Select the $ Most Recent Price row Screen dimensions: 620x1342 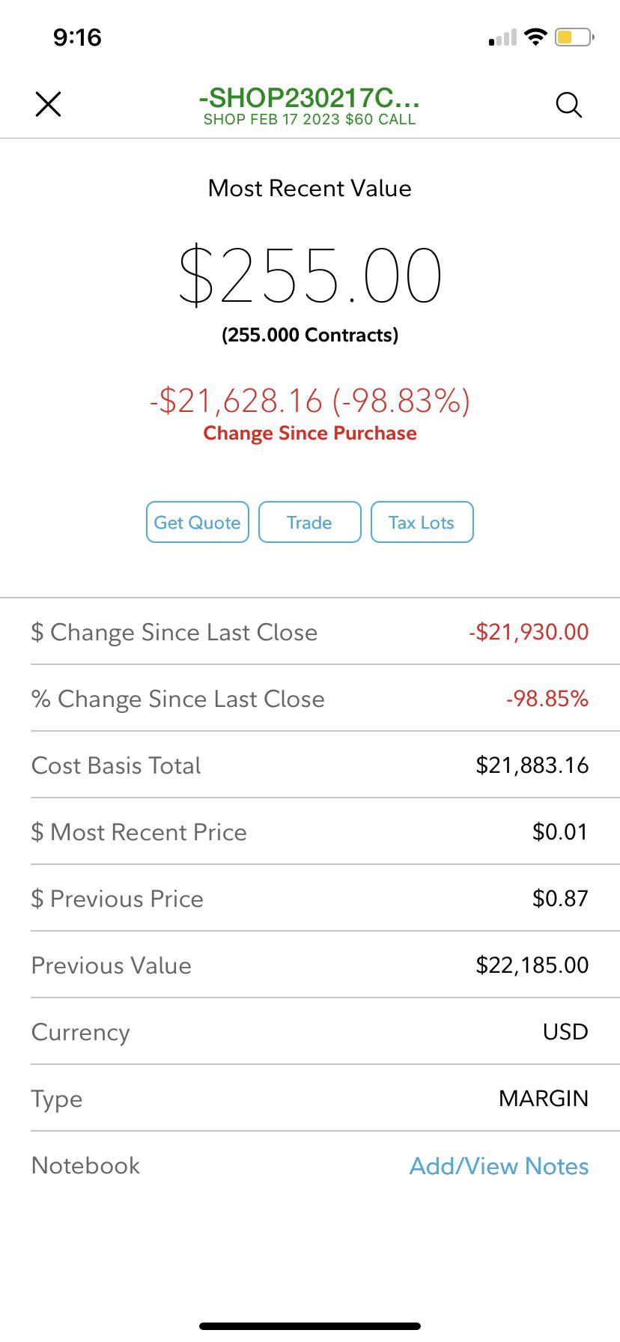(x=310, y=832)
